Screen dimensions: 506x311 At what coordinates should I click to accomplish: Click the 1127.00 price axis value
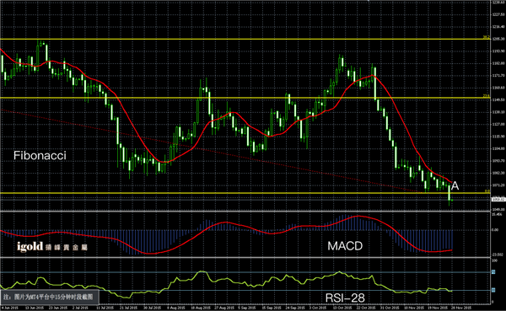pos(498,124)
